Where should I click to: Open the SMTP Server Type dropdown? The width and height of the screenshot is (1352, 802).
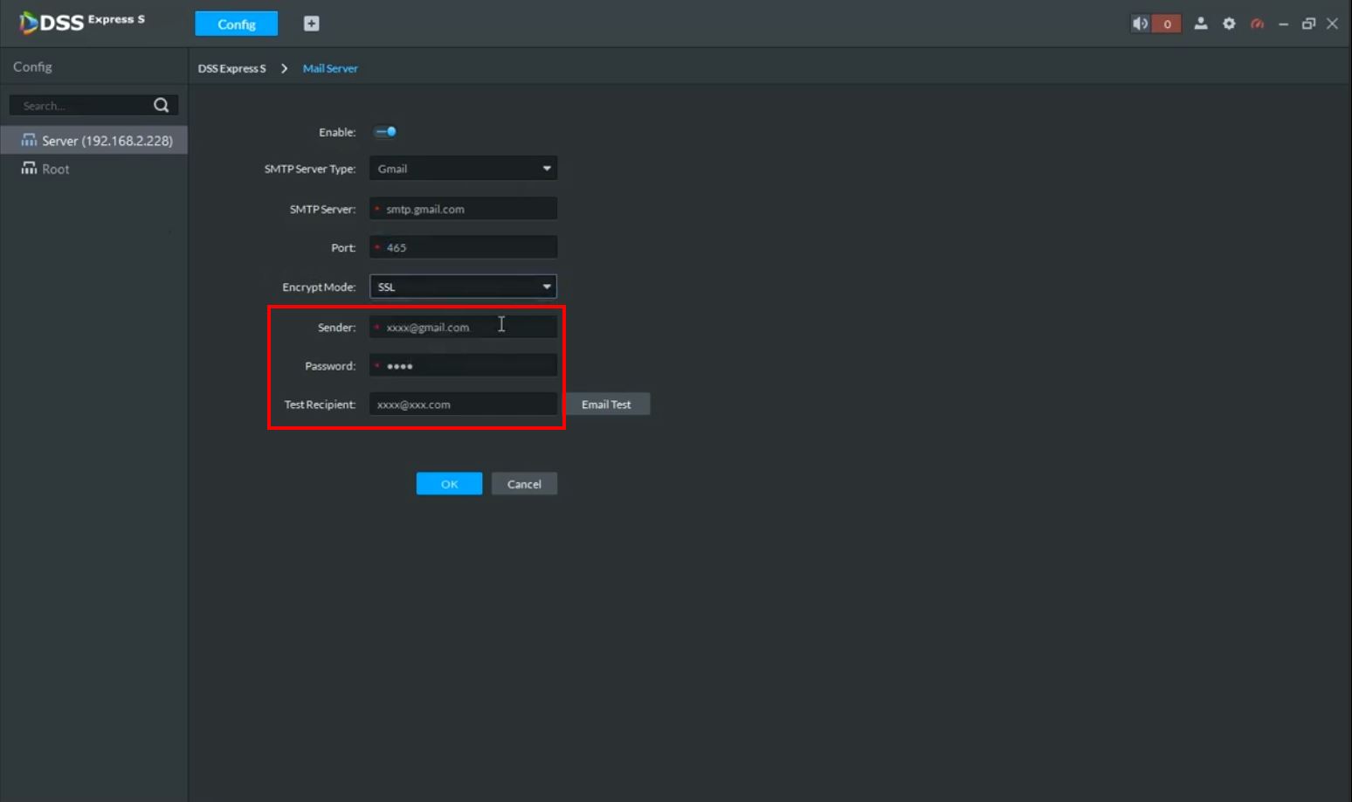tap(463, 169)
